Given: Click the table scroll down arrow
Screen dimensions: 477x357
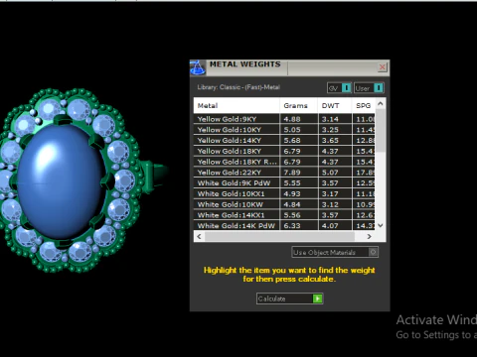Looking at the screenshot, I should tap(381, 225).
